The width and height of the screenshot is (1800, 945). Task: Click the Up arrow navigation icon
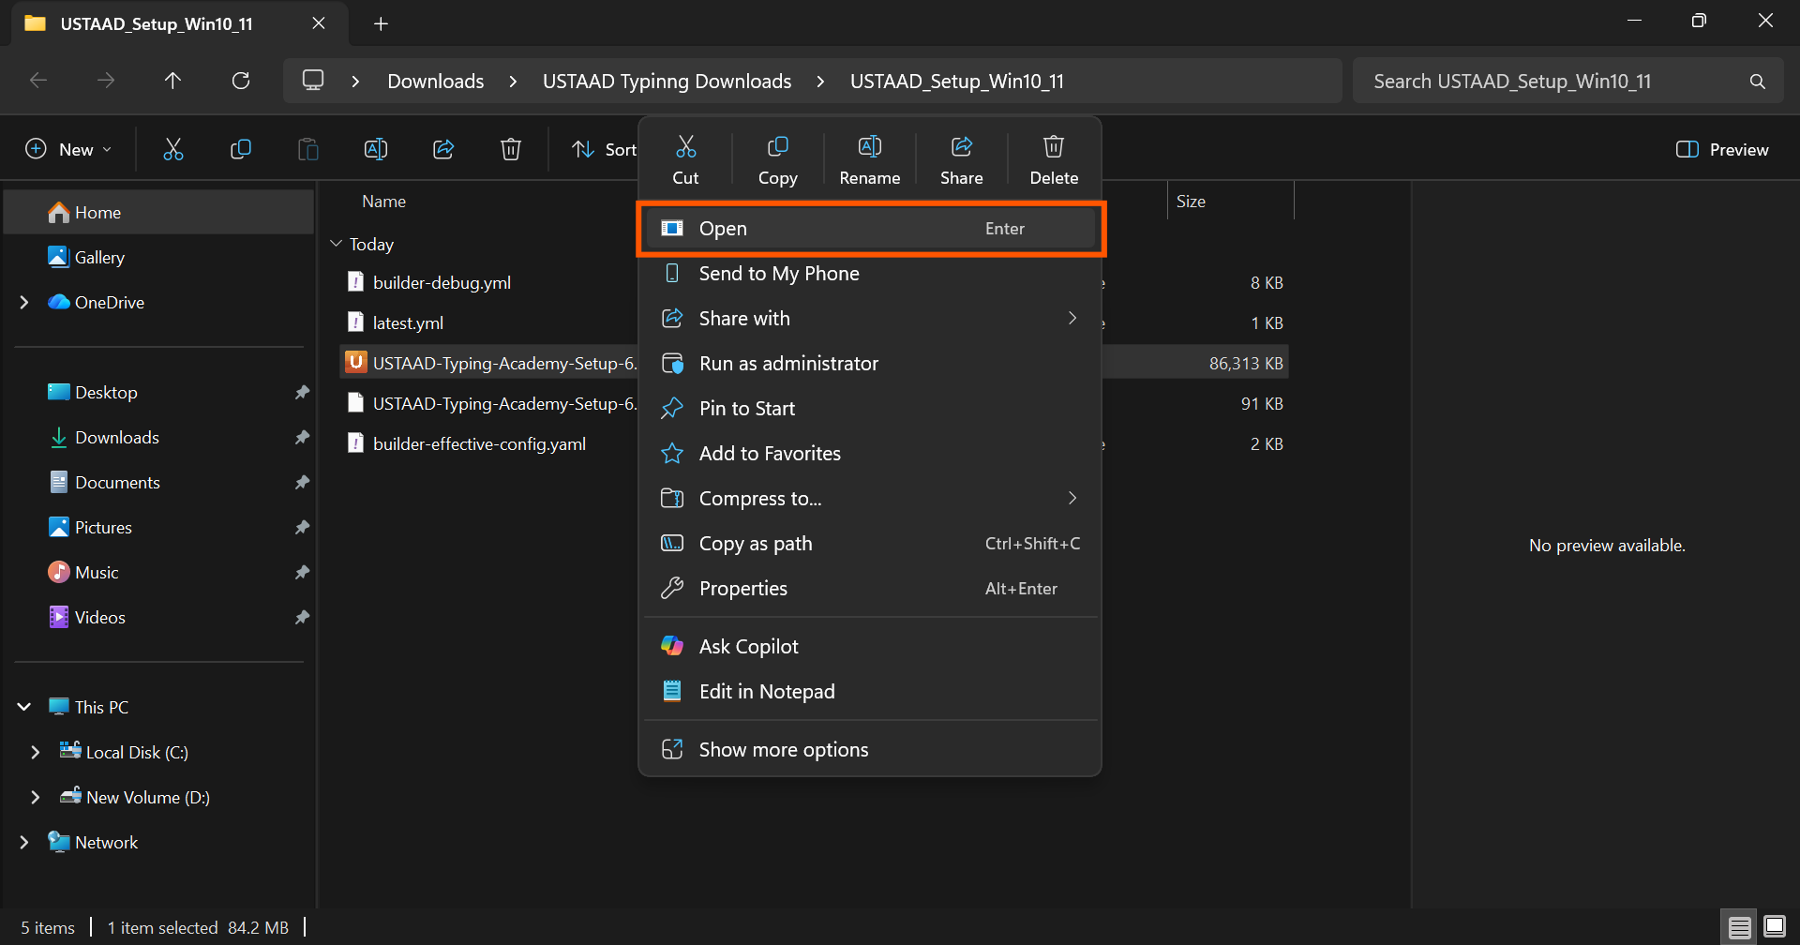click(172, 81)
